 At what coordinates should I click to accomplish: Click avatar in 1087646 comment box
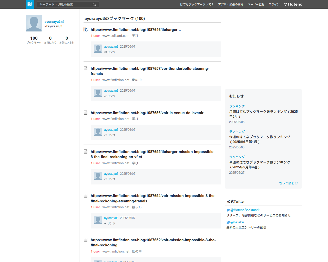[98, 49]
